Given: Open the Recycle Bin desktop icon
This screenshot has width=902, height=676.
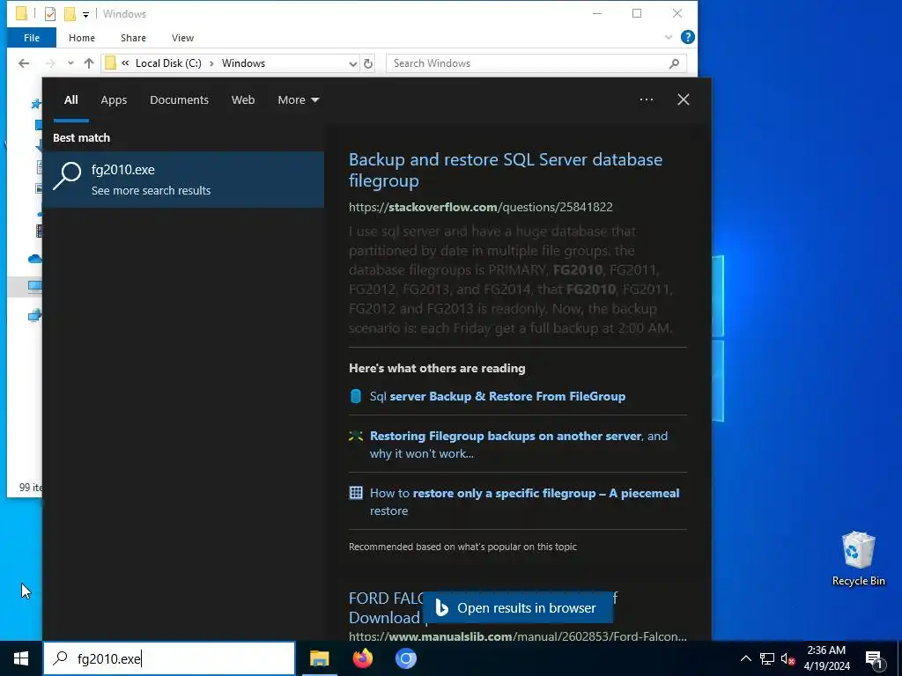Looking at the screenshot, I should (x=858, y=559).
